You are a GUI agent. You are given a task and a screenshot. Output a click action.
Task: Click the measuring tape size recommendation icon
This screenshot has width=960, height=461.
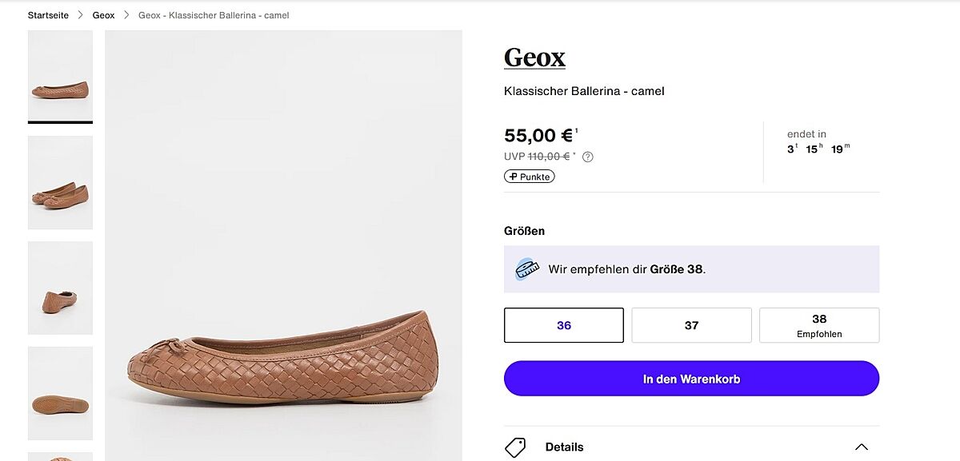coord(526,269)
